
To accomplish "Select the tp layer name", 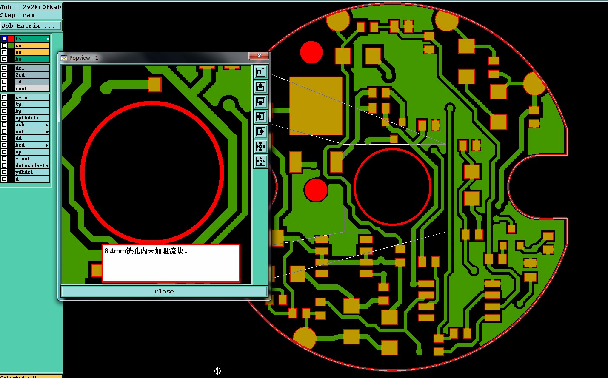I will [32, 104].
